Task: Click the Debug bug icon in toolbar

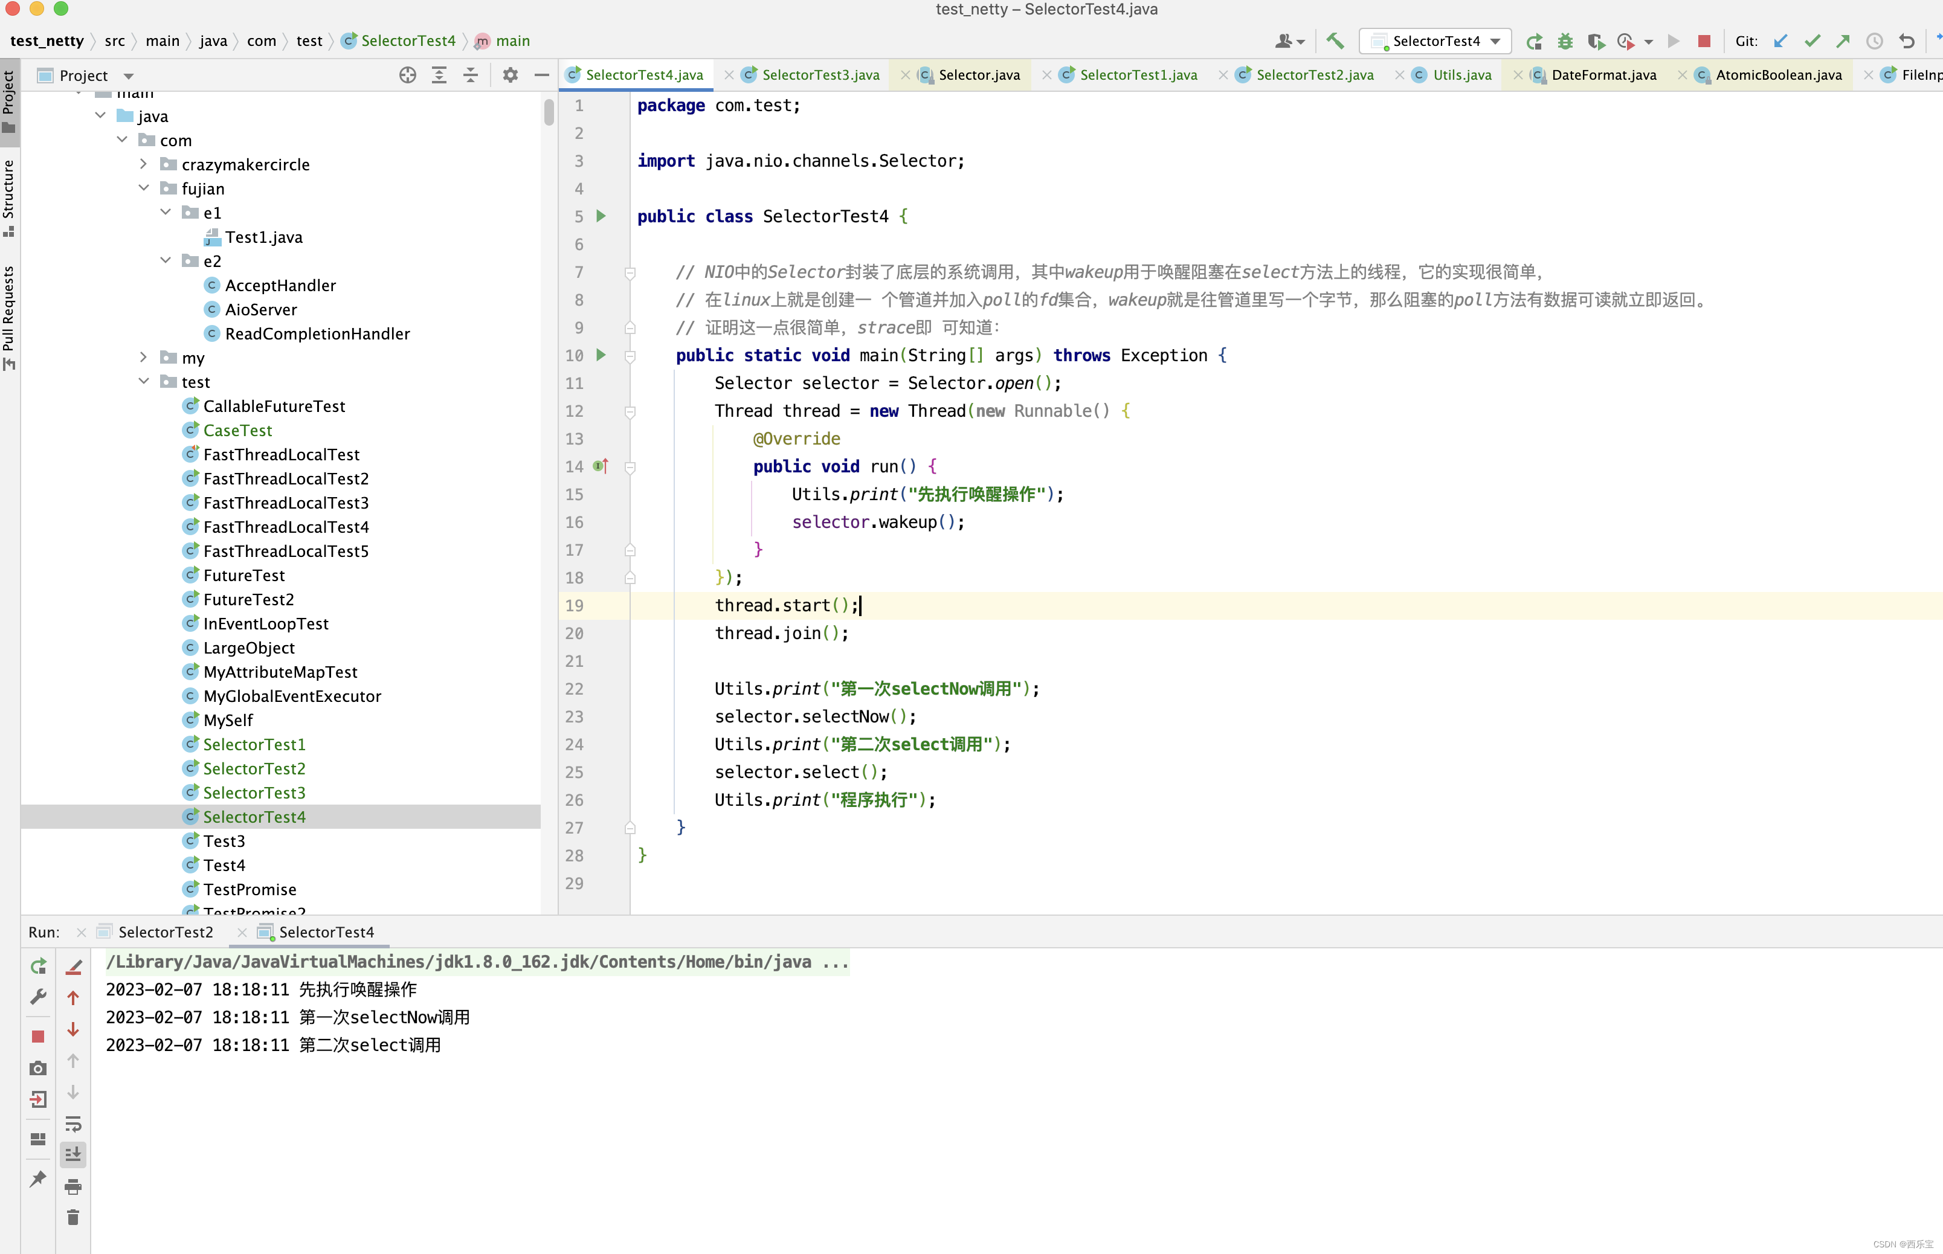Action: 1564,40
